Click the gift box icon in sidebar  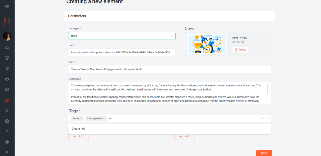pyautogui.click(x=7, y=79)
